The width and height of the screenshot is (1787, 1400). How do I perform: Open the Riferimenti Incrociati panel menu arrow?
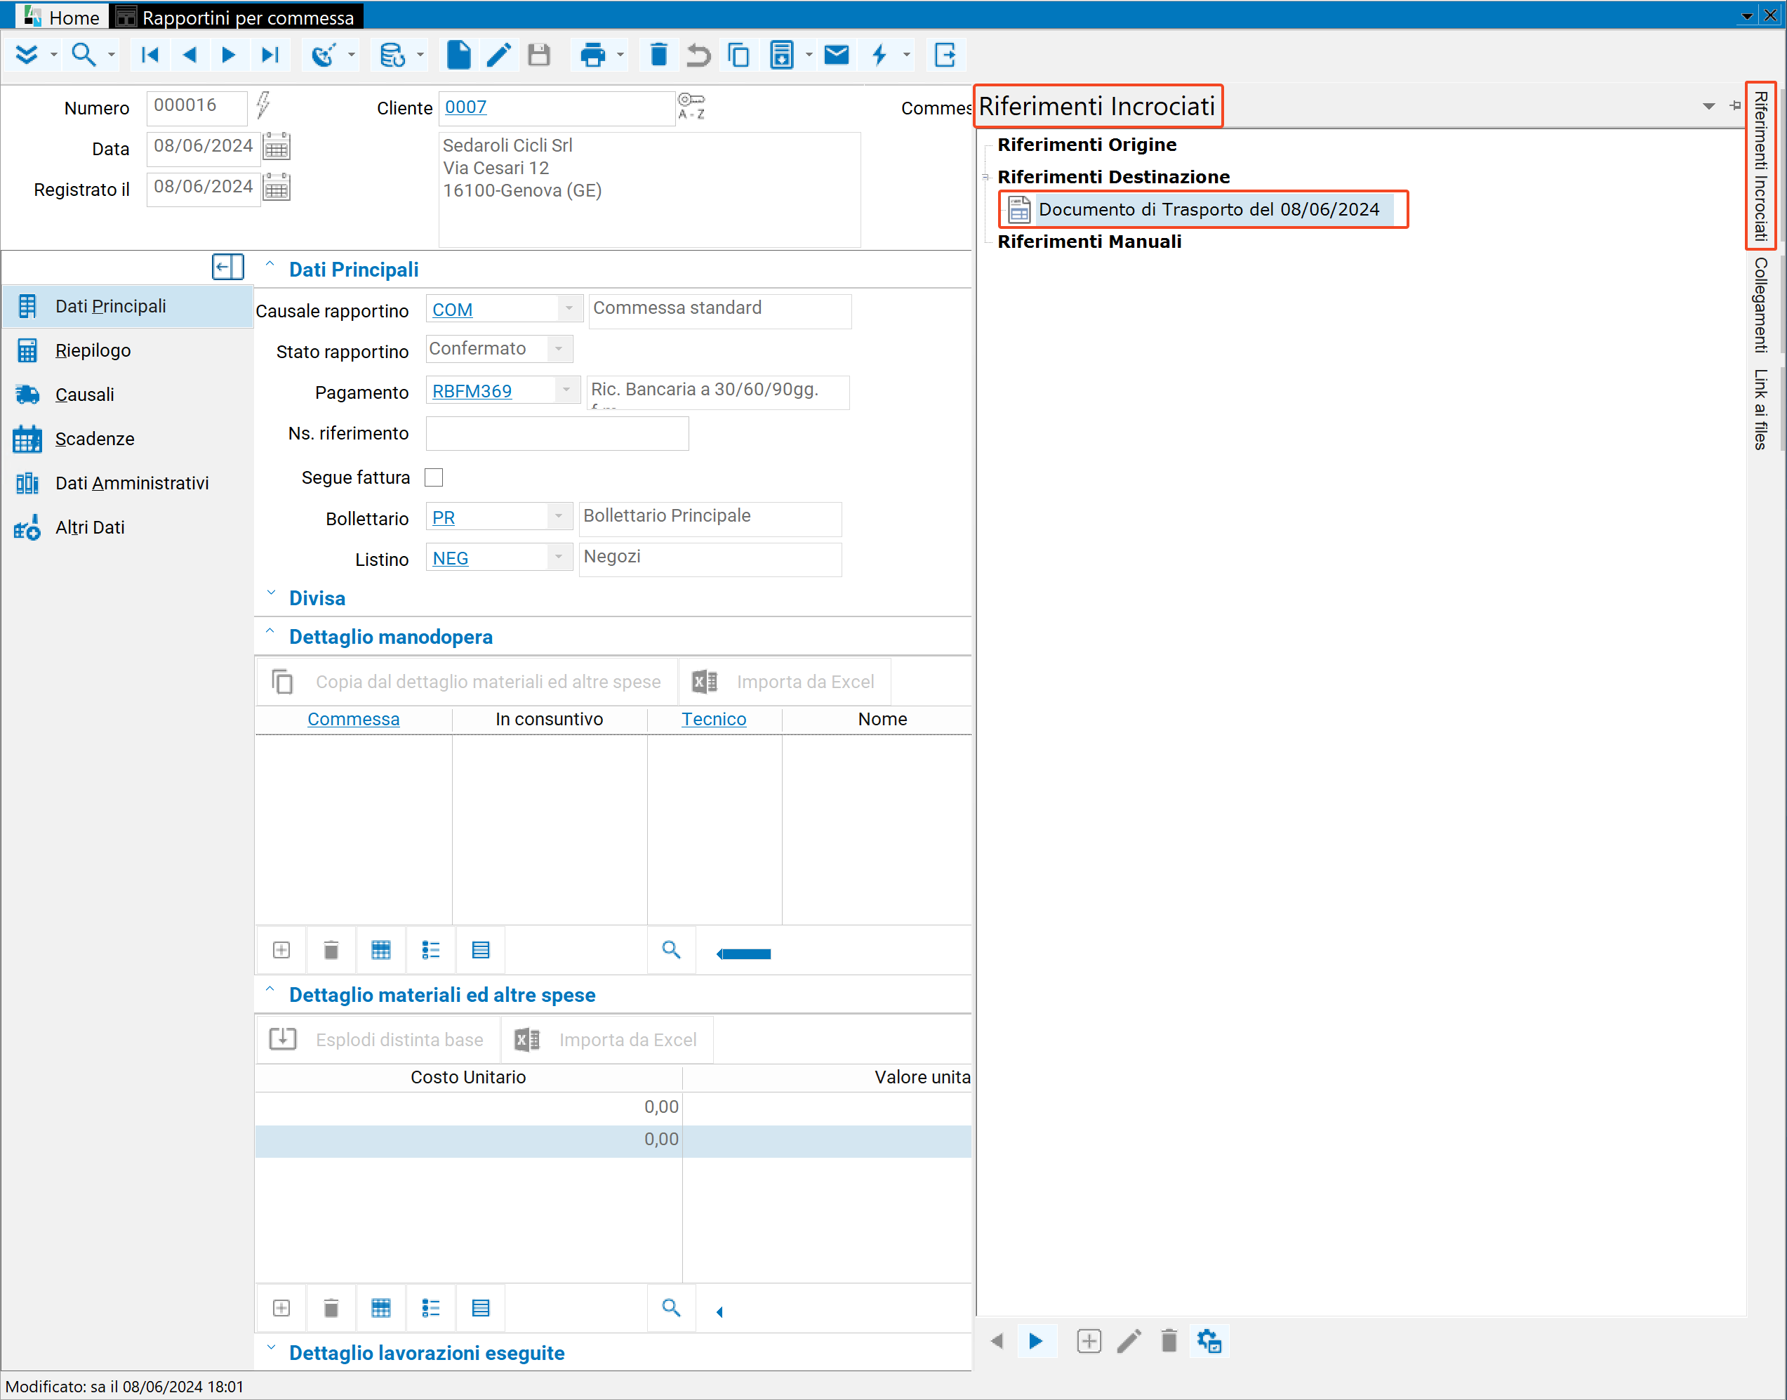[1708, 106]
